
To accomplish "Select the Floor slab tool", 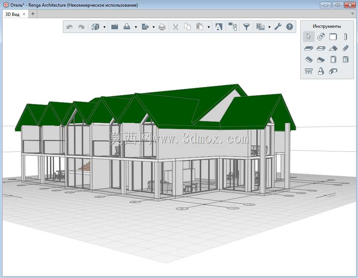I will (x=309, y=48).
